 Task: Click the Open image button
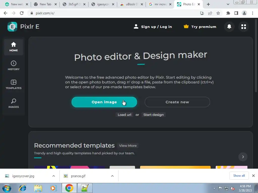(x=104, y=102)
